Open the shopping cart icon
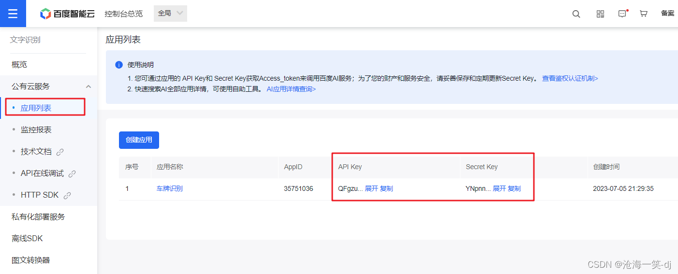The width and height of the screenshot is (678, 274). [x=643, y=14]
